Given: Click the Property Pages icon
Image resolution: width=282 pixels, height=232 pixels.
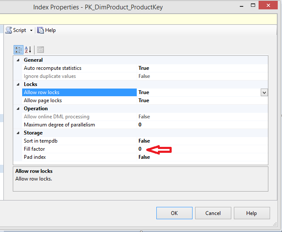Looking at the screenshot, I should coord(40,49).
